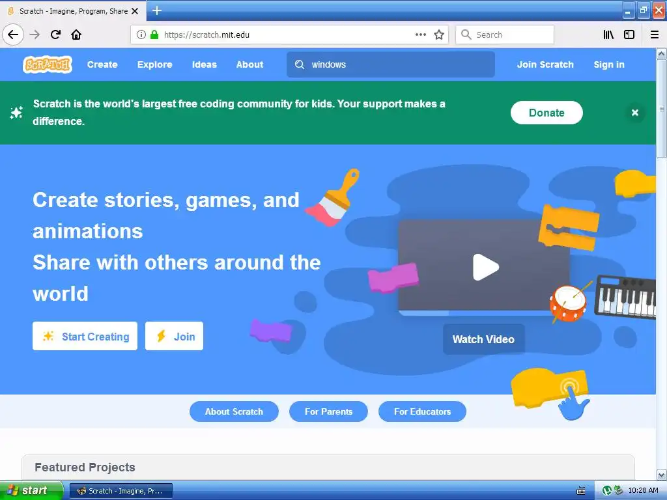
Task: Open the For Parents link
Action: point(328,411)
